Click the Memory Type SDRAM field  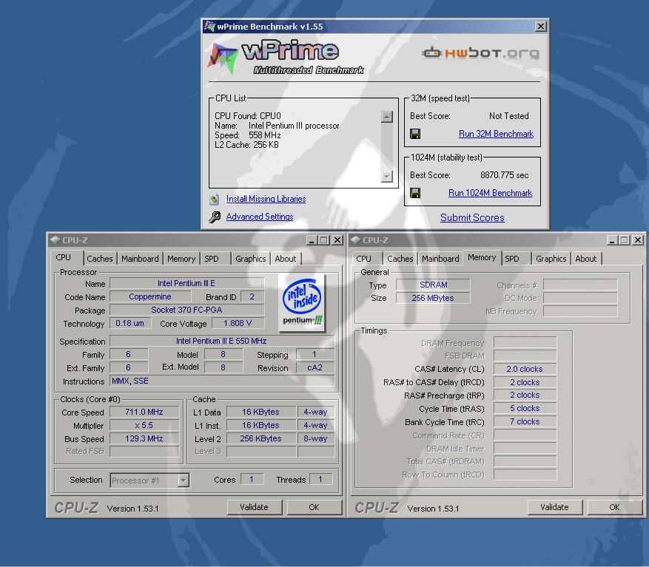pos(433,285)
